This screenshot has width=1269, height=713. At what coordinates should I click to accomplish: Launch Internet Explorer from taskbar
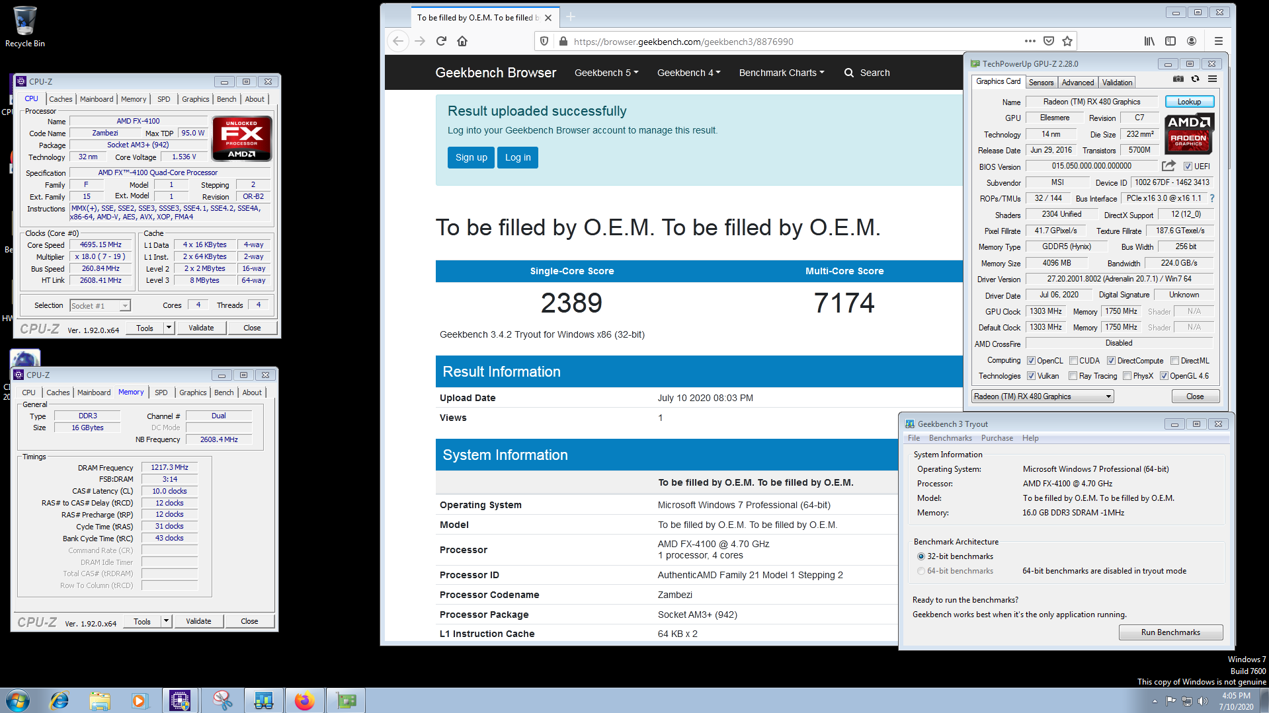point(60,700)
